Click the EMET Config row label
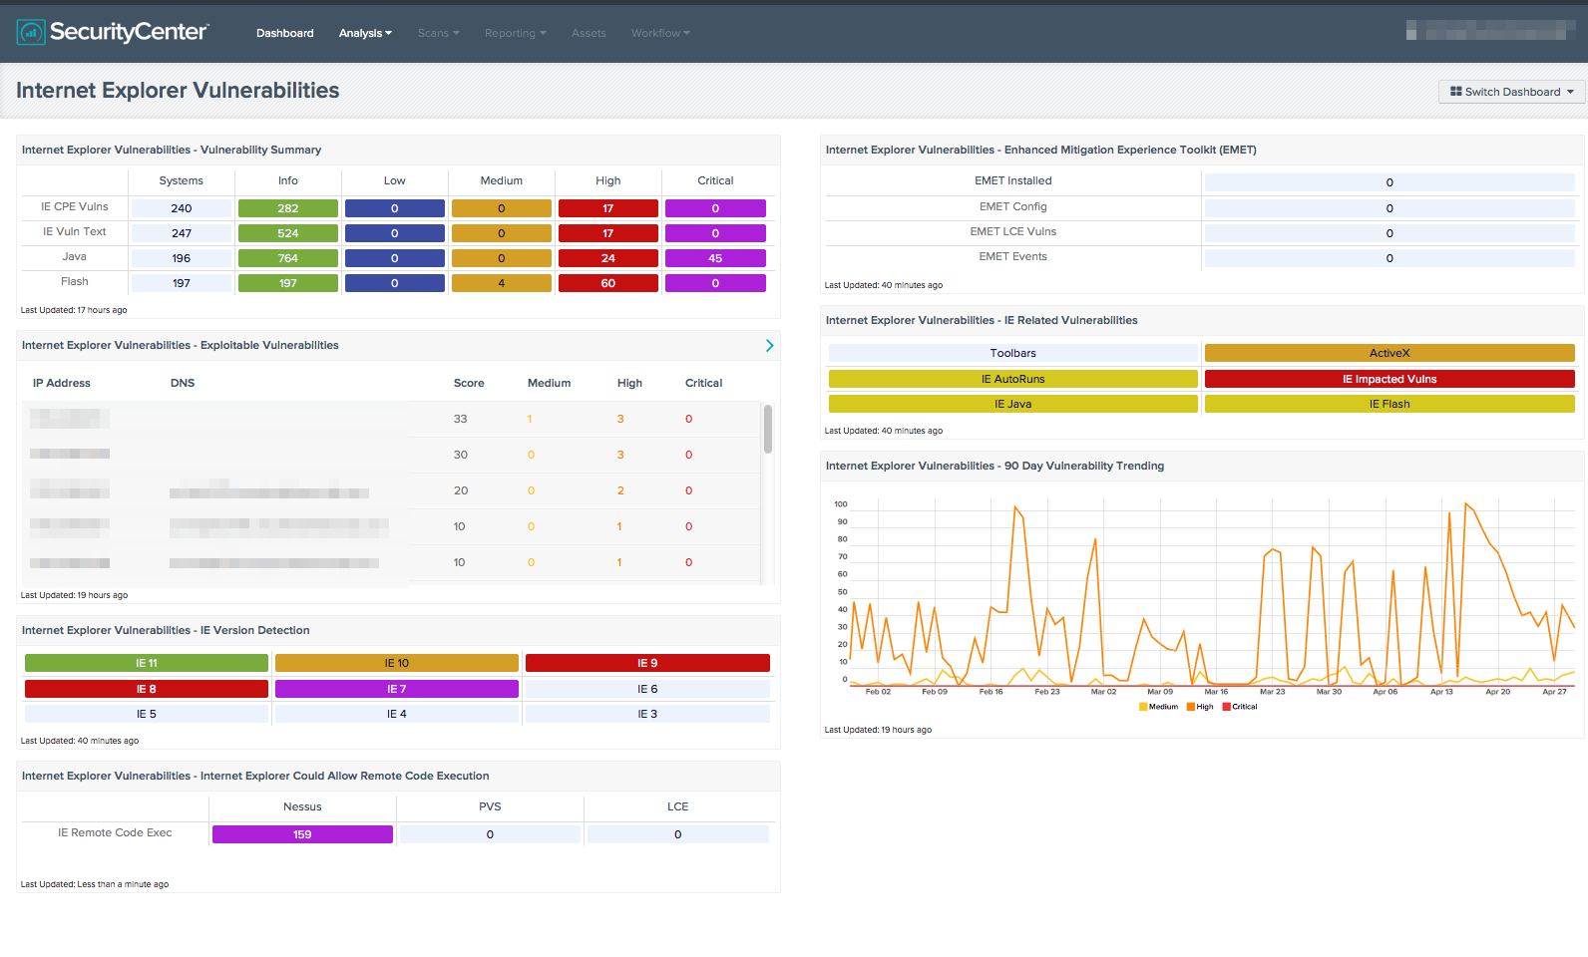The image size is (1588, 957). click(x=1013, y=206)
